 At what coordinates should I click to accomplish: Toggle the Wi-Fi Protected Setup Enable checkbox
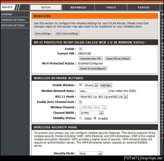coord(81,49)
